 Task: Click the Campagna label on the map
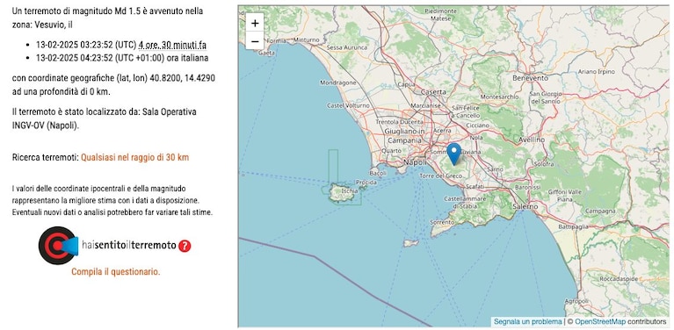point(601,212)
